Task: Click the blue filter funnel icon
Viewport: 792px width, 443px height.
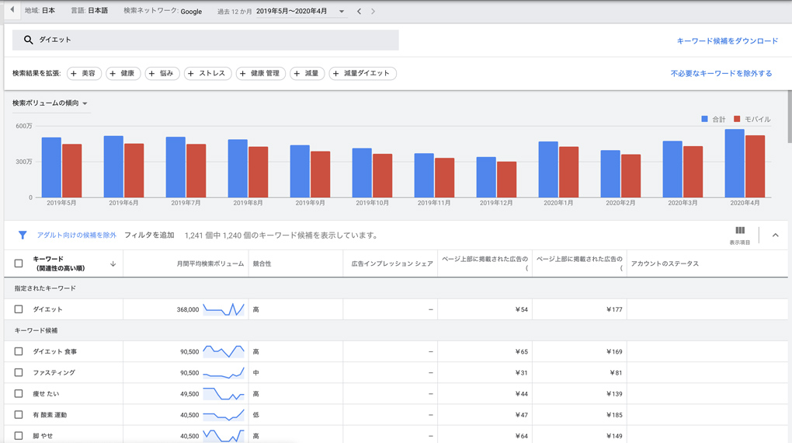Action: [23, 235]
